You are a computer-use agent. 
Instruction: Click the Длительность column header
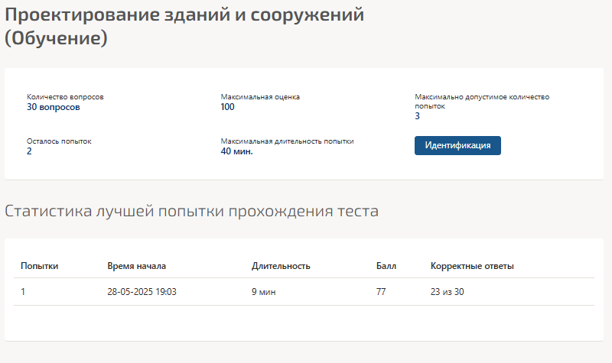tap(280, 266)
